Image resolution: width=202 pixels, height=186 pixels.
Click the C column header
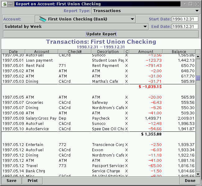coord(127,51)
